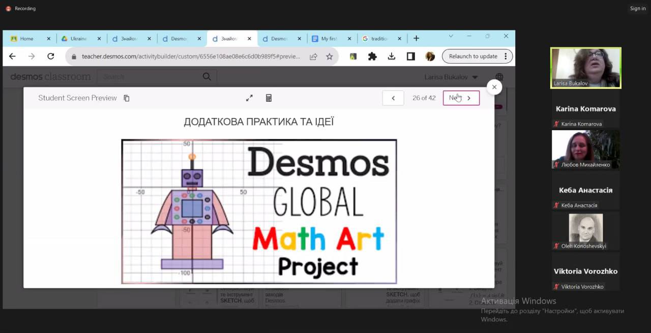This screenshot has height=333, width=651.
Task: Click the red recording indicator icon
Action: click(8, 9)
